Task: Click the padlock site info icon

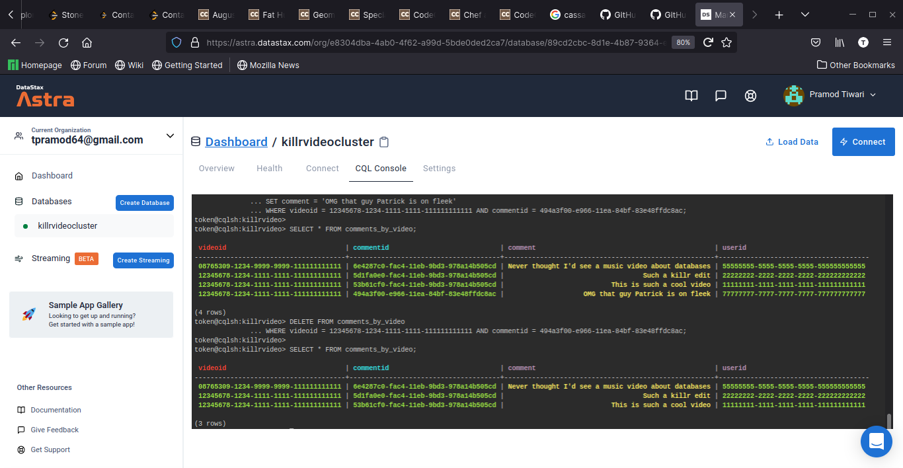Action: [194, 42]
